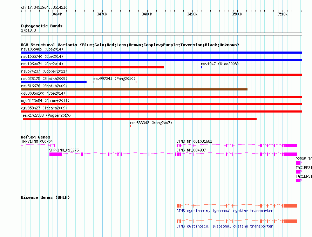
Task: Click the dgv358n27 (Itsara2009) label
Action: pos(44,108)
